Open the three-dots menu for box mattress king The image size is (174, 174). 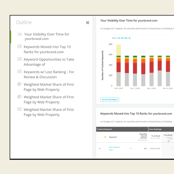click(x=130, y=148)
